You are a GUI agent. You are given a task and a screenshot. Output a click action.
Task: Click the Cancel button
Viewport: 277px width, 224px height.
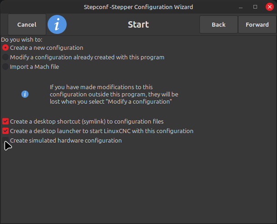click(x=27, y=24)
